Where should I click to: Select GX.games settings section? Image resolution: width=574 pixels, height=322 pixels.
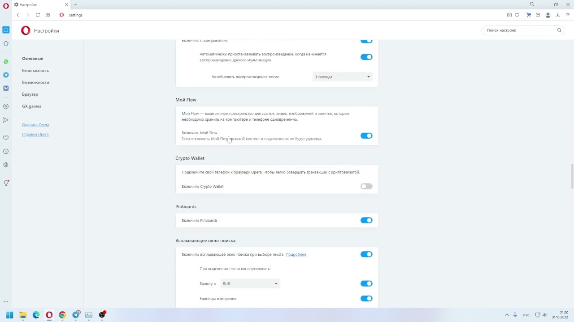31,106
